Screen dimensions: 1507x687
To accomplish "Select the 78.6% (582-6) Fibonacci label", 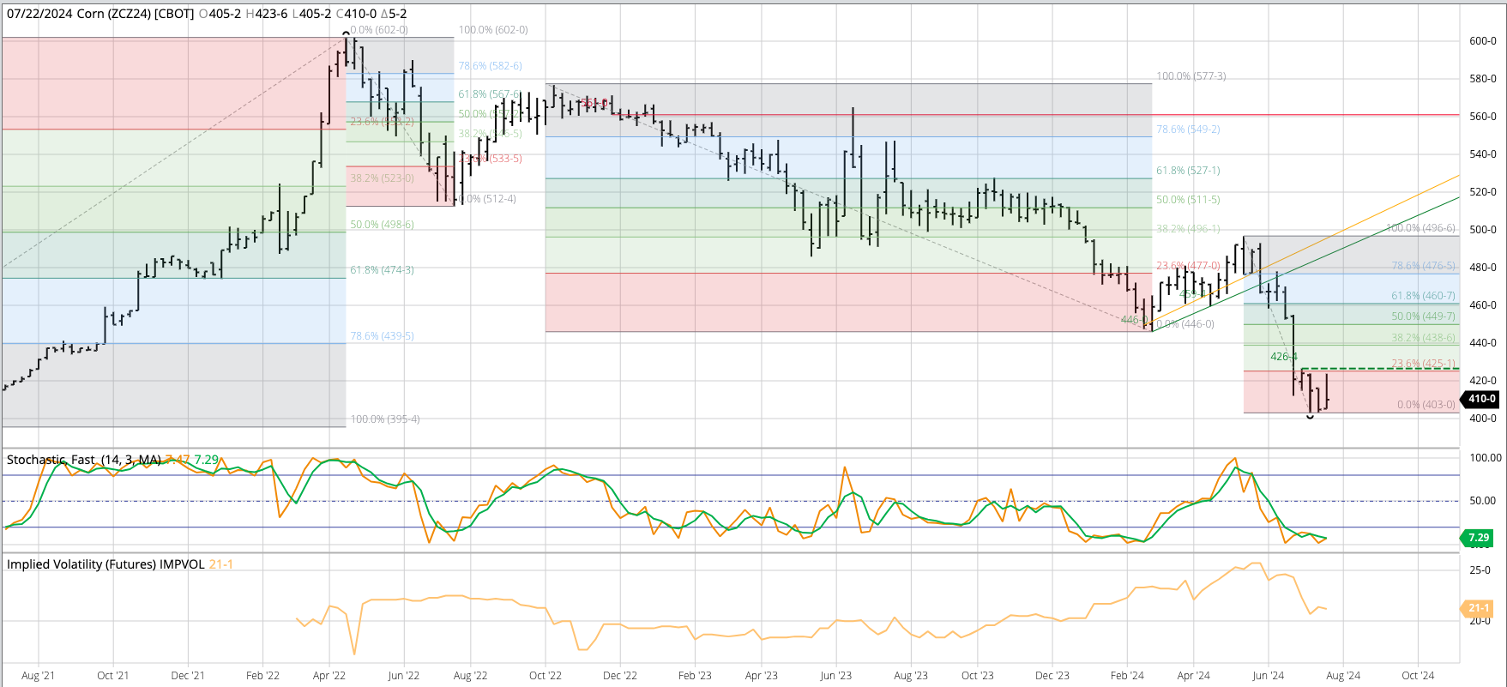I will coord(490,66).
